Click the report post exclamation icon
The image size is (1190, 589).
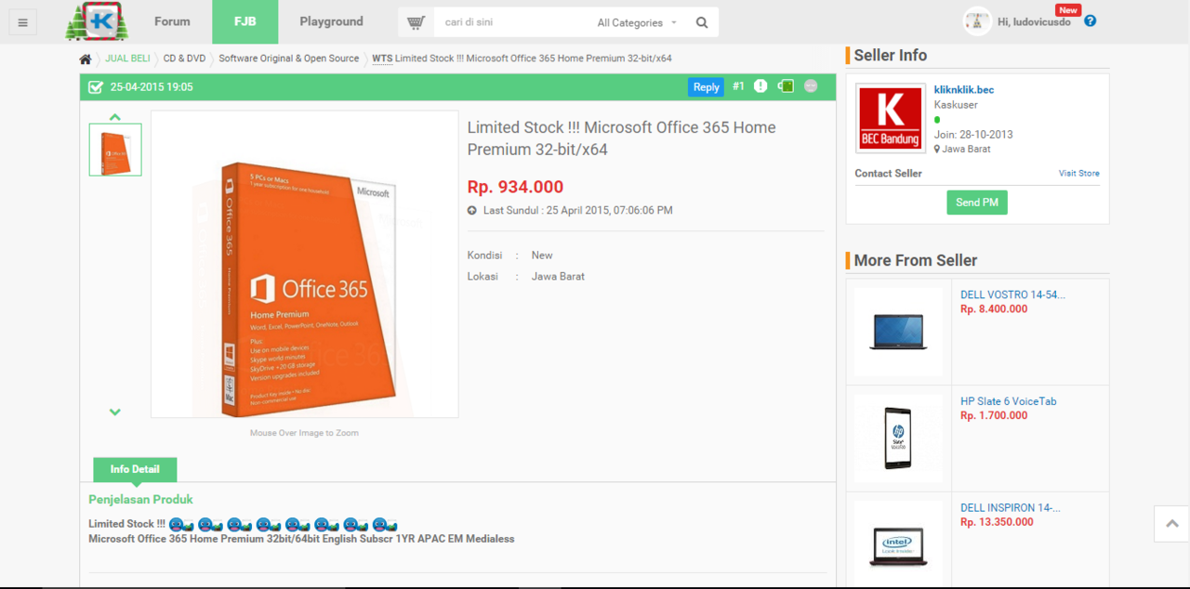click(760, 86)
